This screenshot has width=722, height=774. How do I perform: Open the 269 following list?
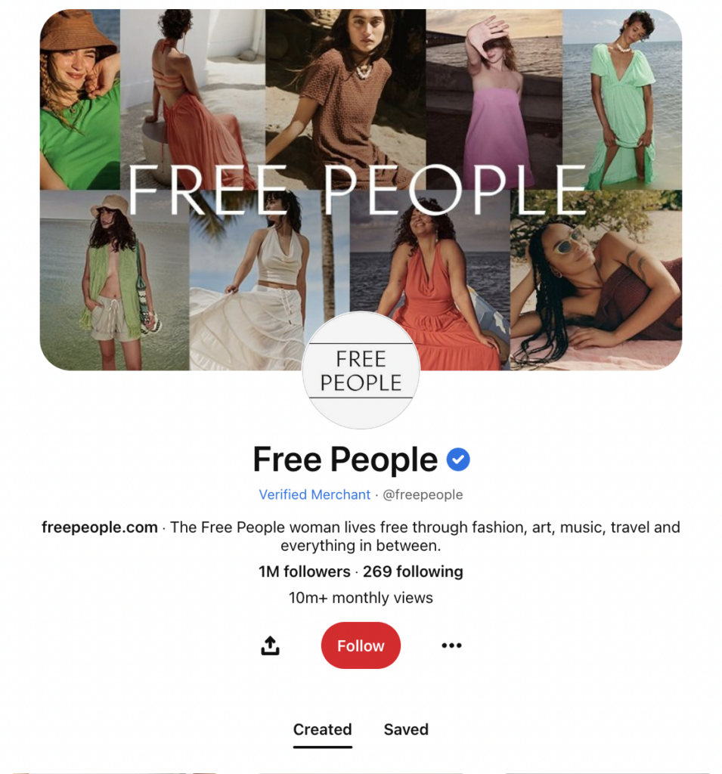coord(413,571)
